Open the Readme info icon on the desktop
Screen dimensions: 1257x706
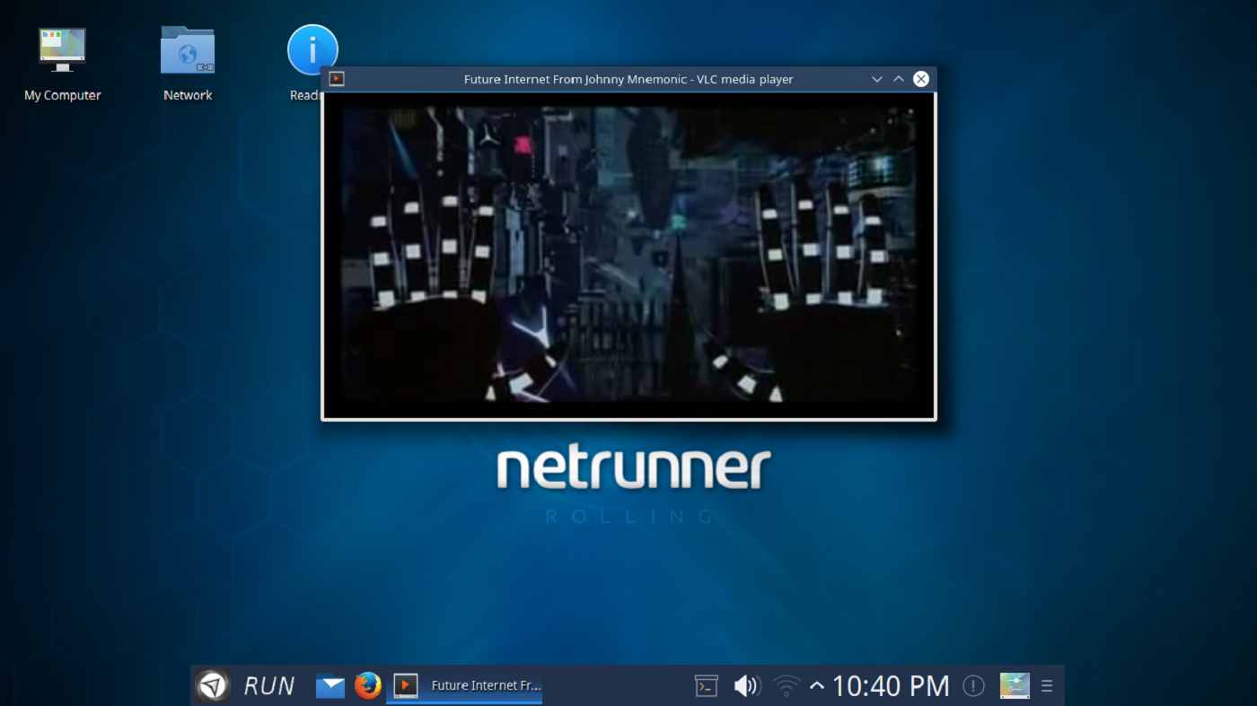pyautogui.click(x=312, y=49)
